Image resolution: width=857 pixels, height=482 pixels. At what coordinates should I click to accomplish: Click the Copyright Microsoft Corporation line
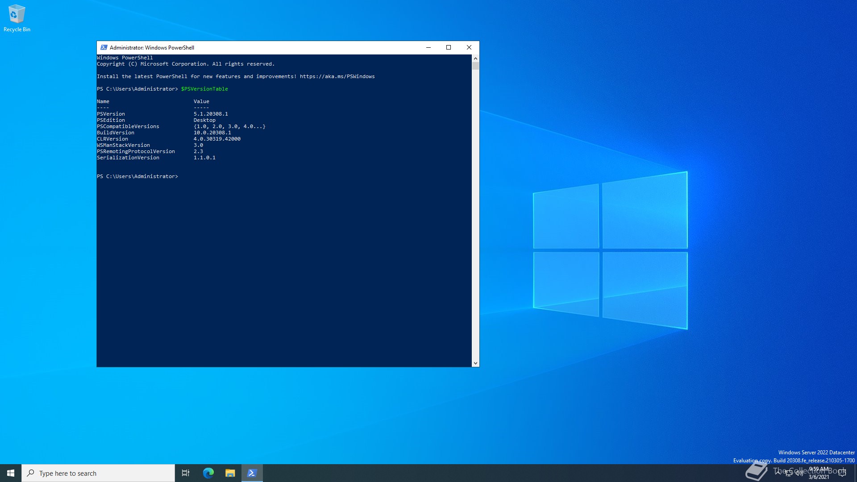(186, 64)
